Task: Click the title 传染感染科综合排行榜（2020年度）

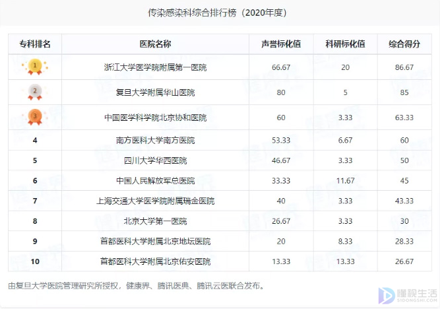Action: point(218,13)
